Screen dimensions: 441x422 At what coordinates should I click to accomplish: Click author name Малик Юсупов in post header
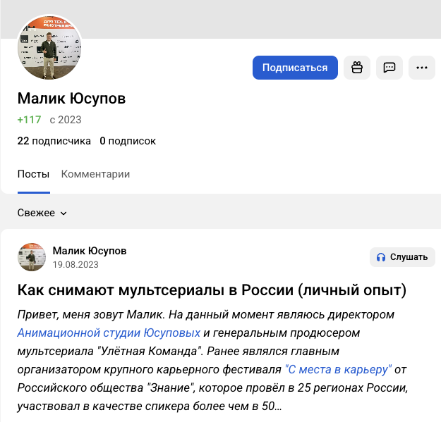[90, 251]
